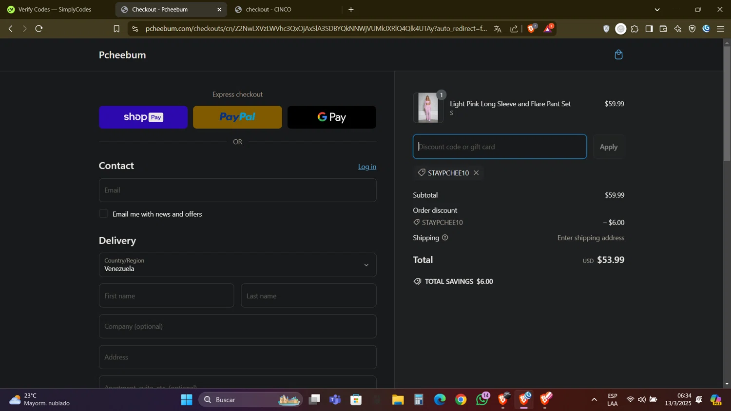Focus the First name field
The width and height of the screenshot is (731, 411).
coord(166,296)
